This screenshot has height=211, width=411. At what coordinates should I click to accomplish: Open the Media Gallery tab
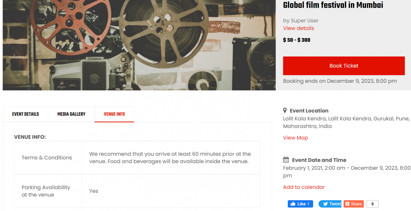(71, 114)
